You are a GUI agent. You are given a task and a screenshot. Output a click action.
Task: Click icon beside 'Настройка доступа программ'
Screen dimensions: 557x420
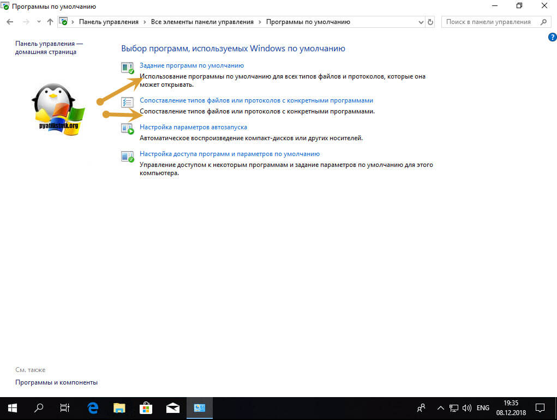(127, 156)
